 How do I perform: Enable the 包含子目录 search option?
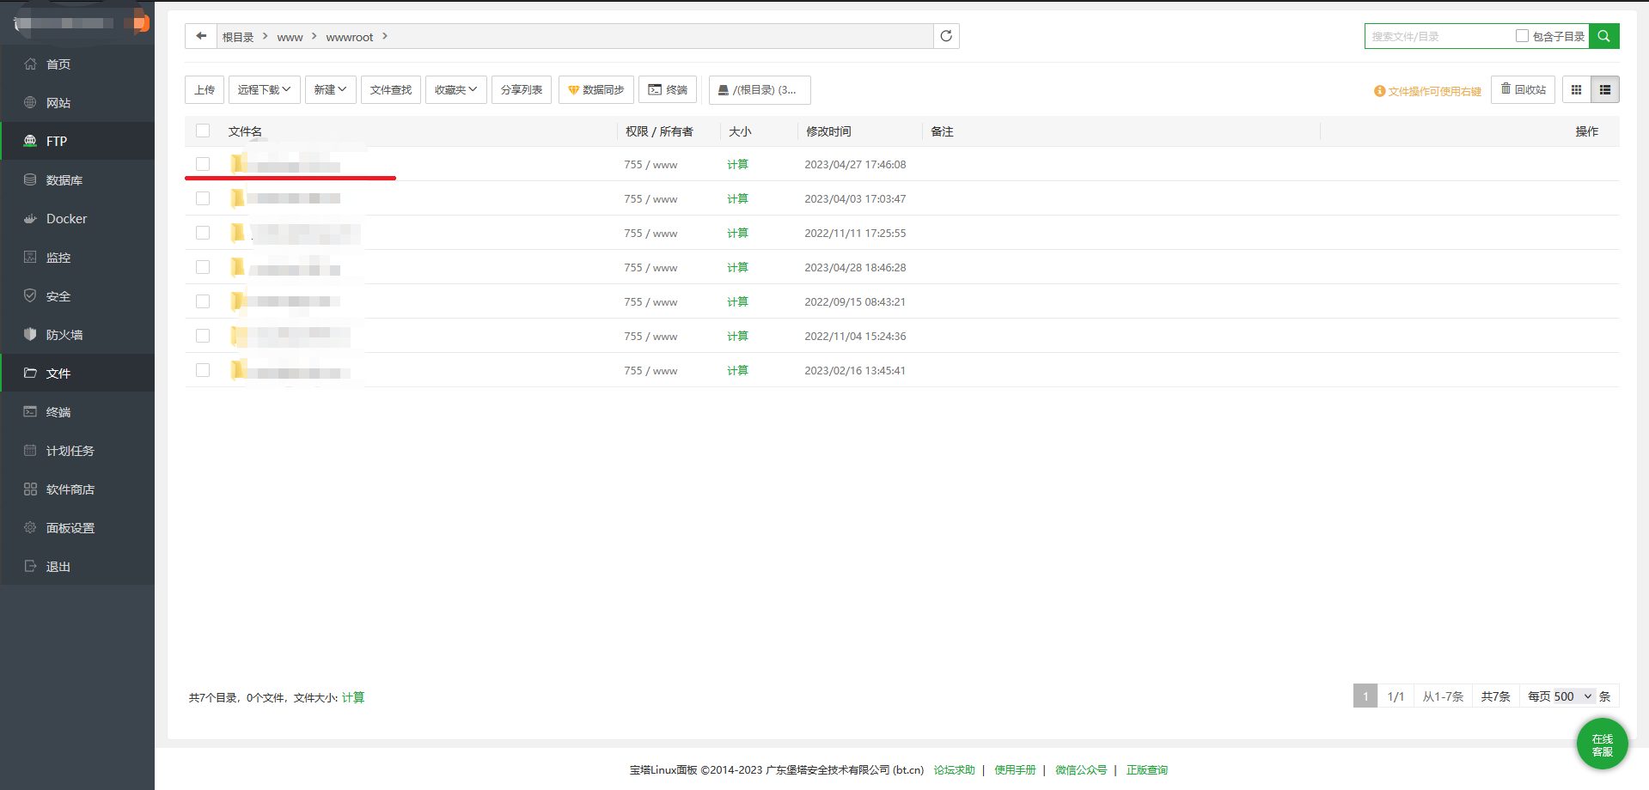[1522, 36]
